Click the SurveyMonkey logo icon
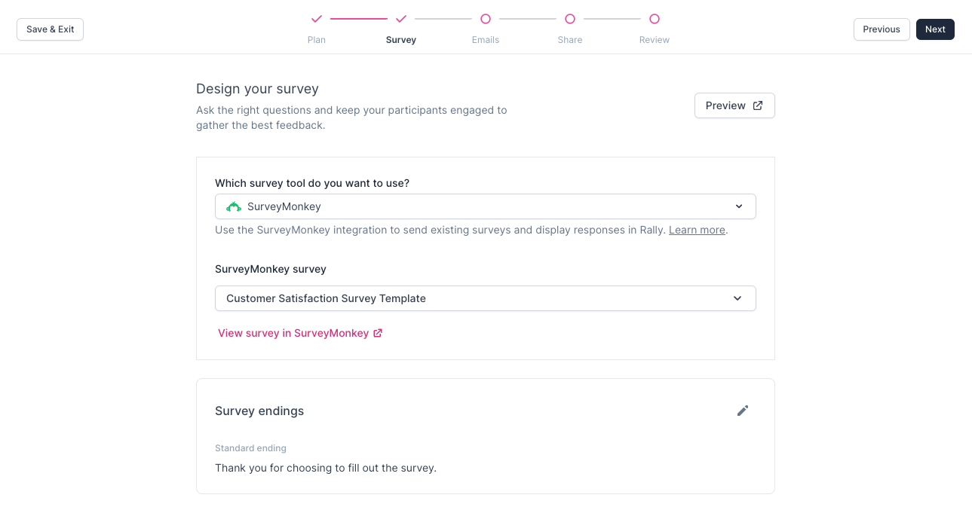The height and width of the screenshot is (507, 972). [x=234, y=206]
